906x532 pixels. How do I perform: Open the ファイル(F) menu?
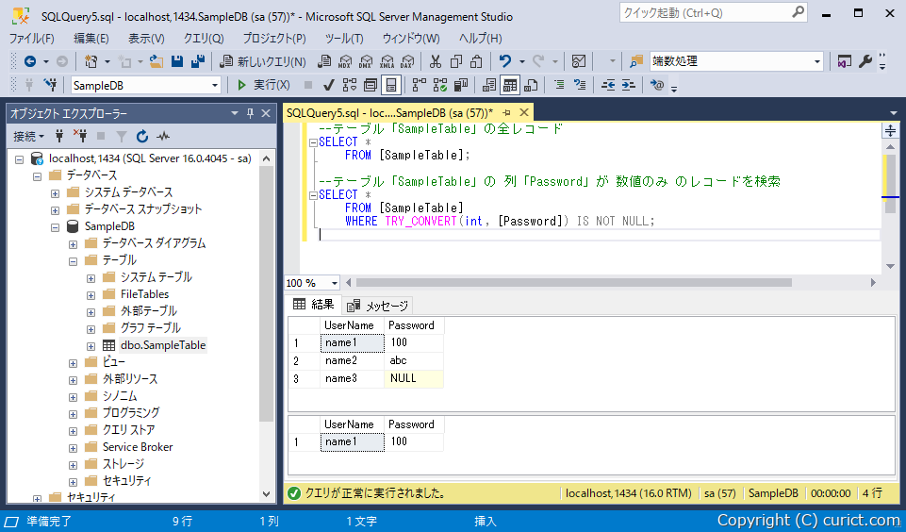(32, 39)
